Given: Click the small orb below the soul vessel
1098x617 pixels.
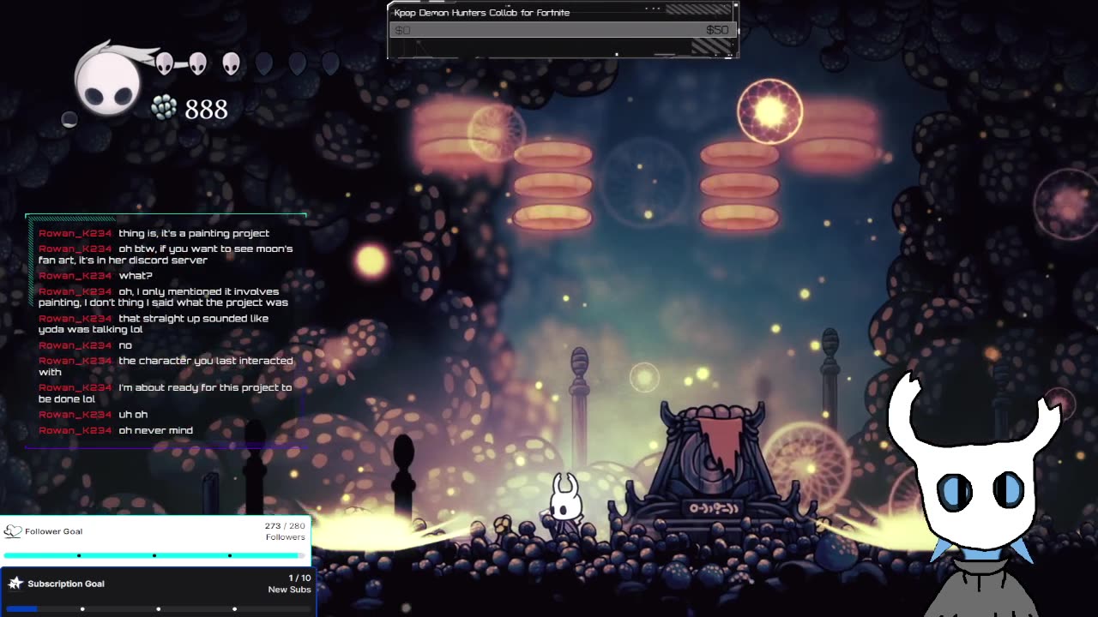Looking at the screenshot, I should [69, 120].
